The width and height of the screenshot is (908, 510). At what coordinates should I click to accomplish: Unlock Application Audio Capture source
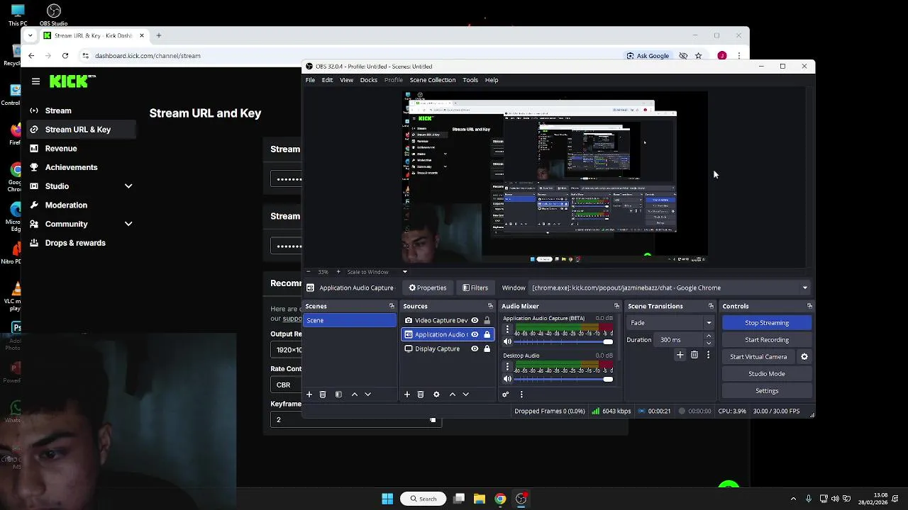(x=487, y=334)
